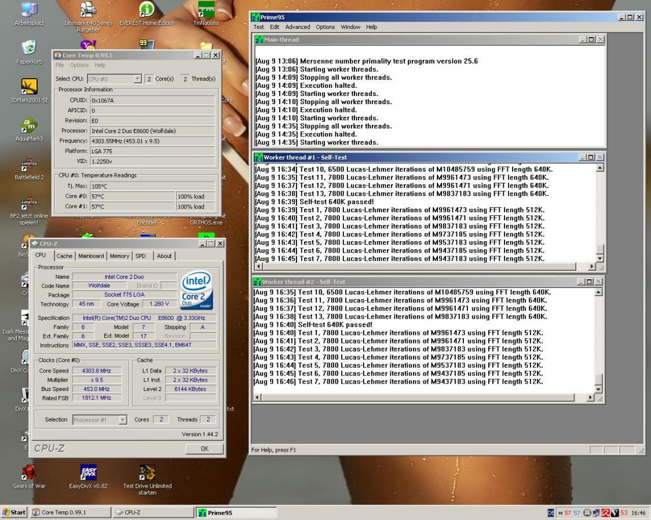
Task: Open BF2 jetzt online spielen icon
Action: tap(29, 212)
